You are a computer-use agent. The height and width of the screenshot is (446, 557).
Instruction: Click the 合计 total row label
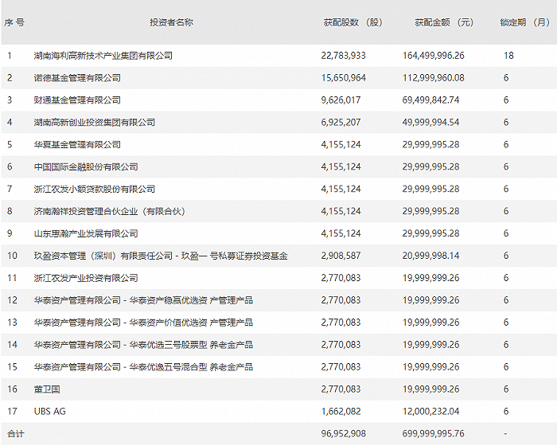pyautogui.click(x=16, y=433)
